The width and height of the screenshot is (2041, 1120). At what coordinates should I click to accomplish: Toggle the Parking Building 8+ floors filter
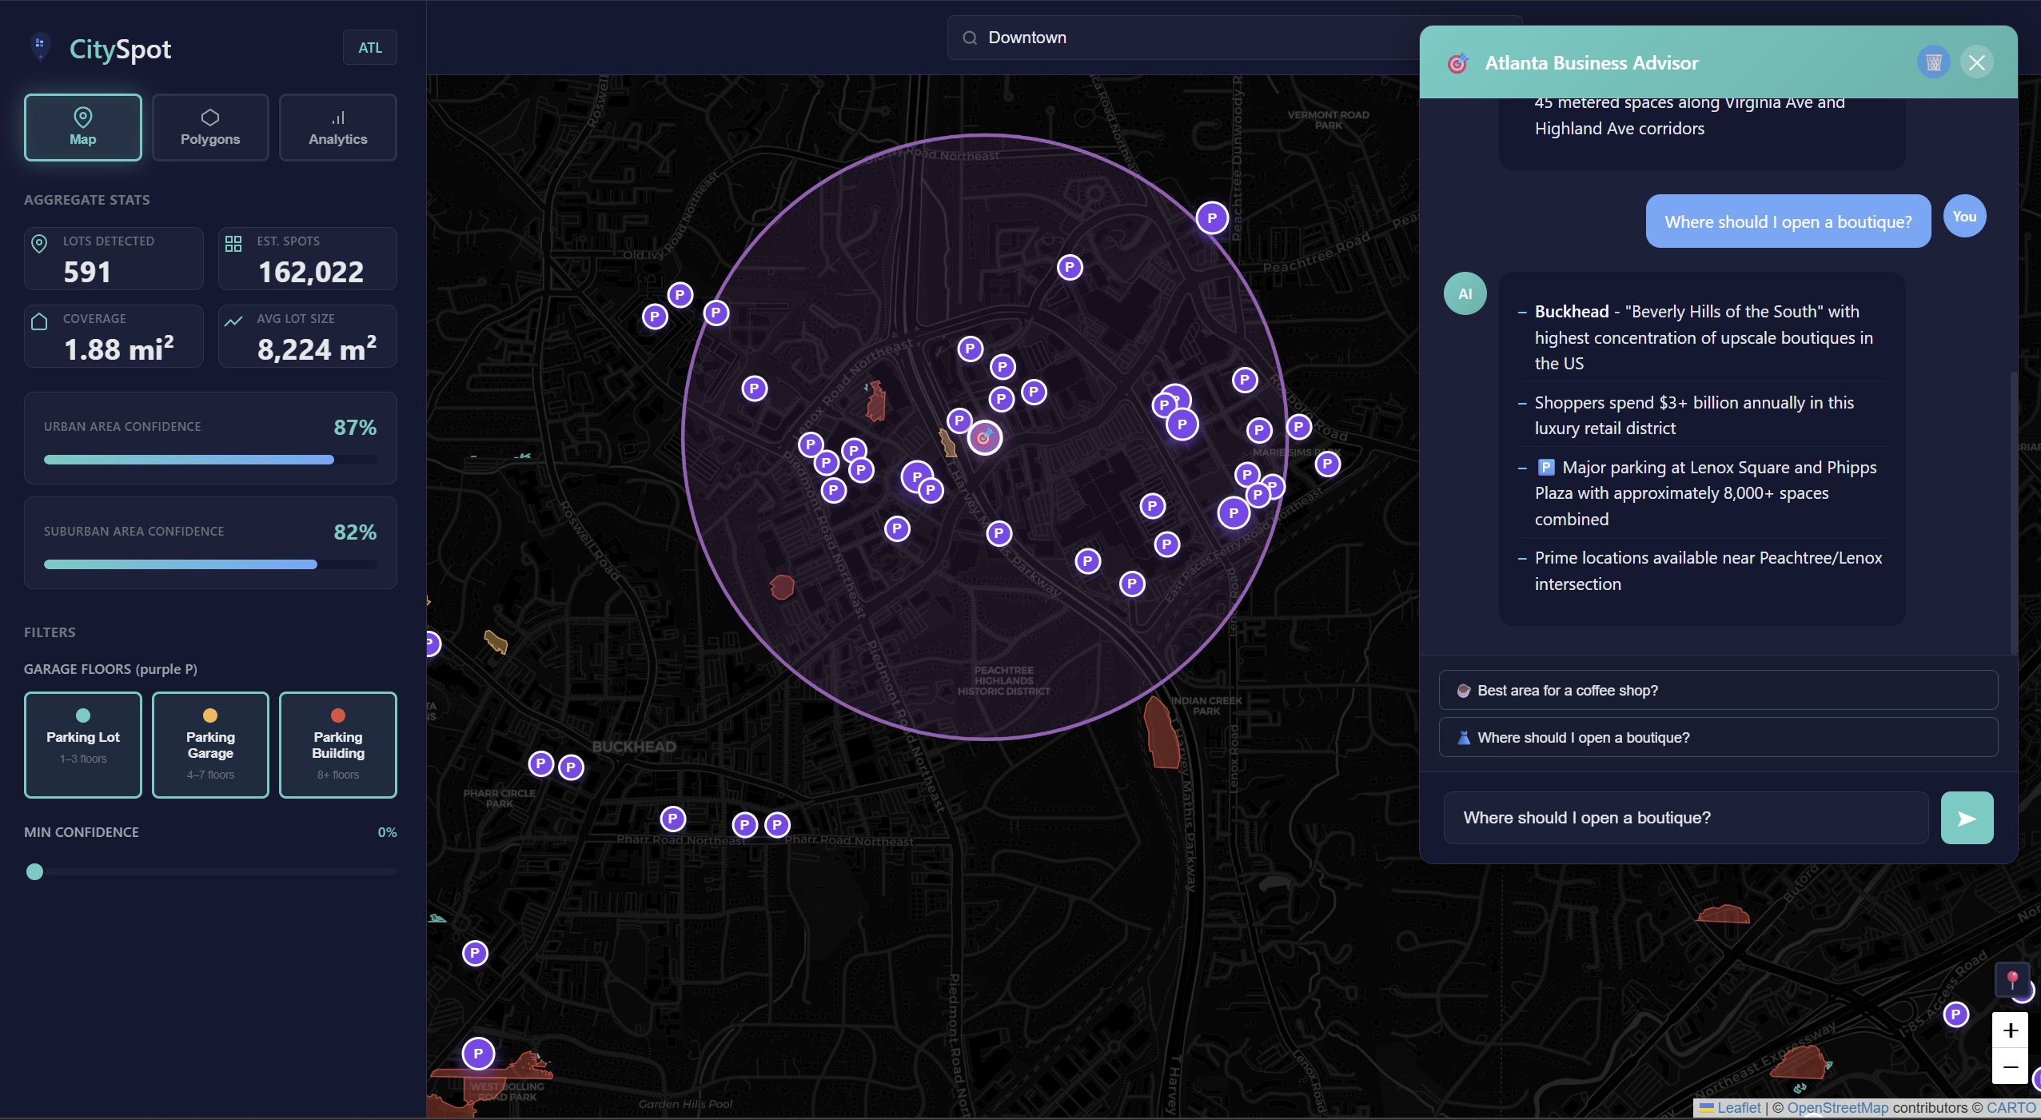click(x=337, y=744)
